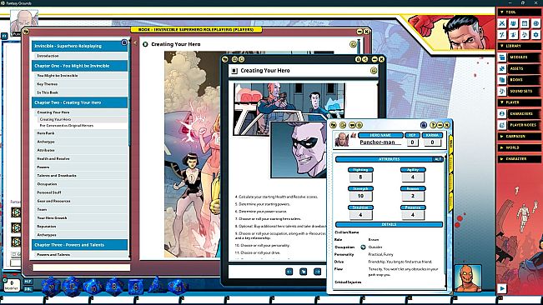Open the Books library icon
The height and width of the screenshot is (305, 543).
tap(502, 80)
